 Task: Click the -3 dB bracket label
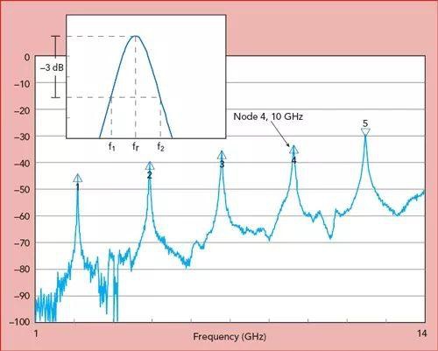click(x=52, y=67)
